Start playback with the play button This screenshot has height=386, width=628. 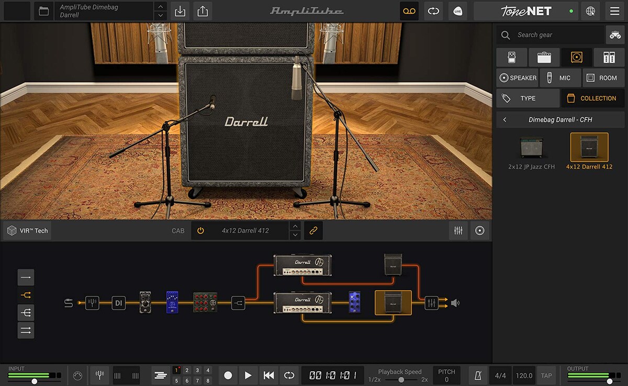(x=248, y=376)
